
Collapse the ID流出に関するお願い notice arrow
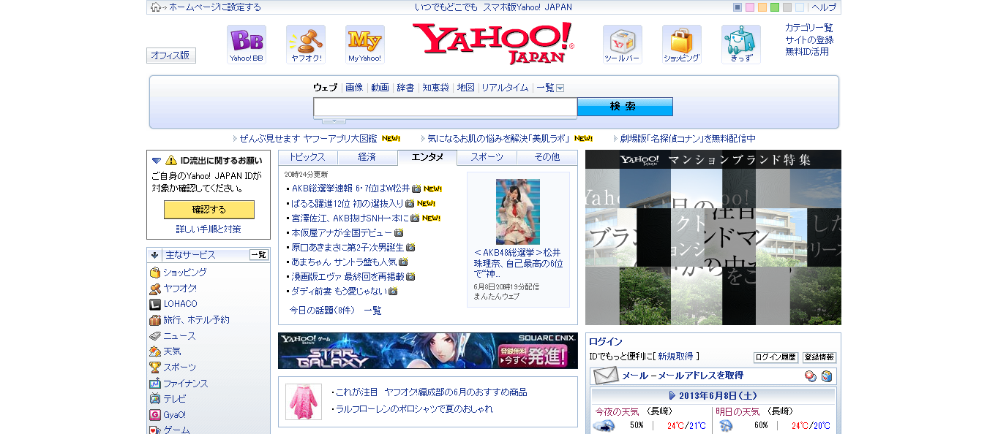pos(156,160)
